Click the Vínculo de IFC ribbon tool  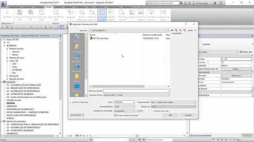click(31, 15)
